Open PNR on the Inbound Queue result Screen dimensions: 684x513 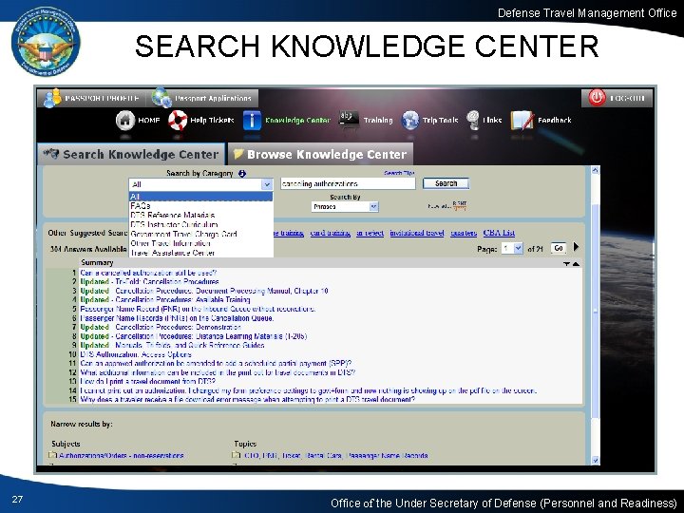(x=198, y=309)
